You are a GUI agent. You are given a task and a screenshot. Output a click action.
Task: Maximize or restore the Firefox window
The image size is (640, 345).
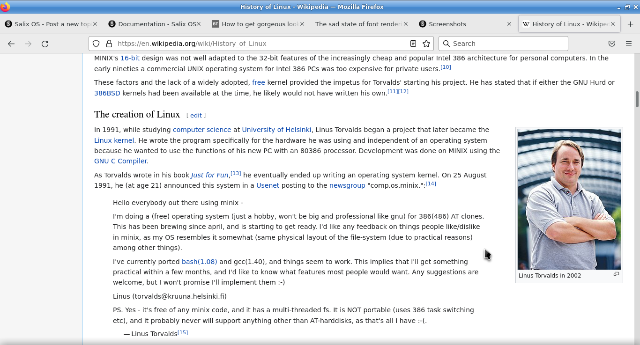627,7
